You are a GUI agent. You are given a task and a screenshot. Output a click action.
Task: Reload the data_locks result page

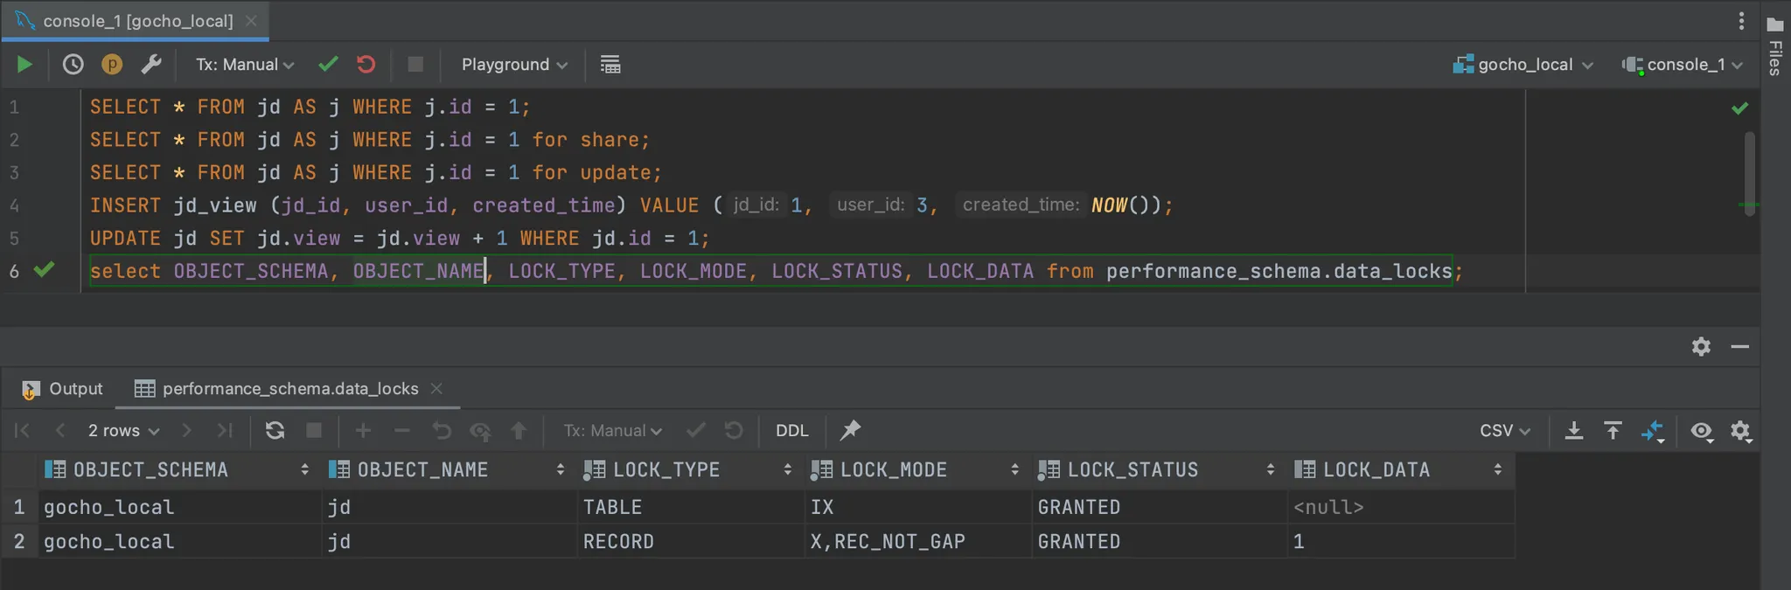point(275,430)
